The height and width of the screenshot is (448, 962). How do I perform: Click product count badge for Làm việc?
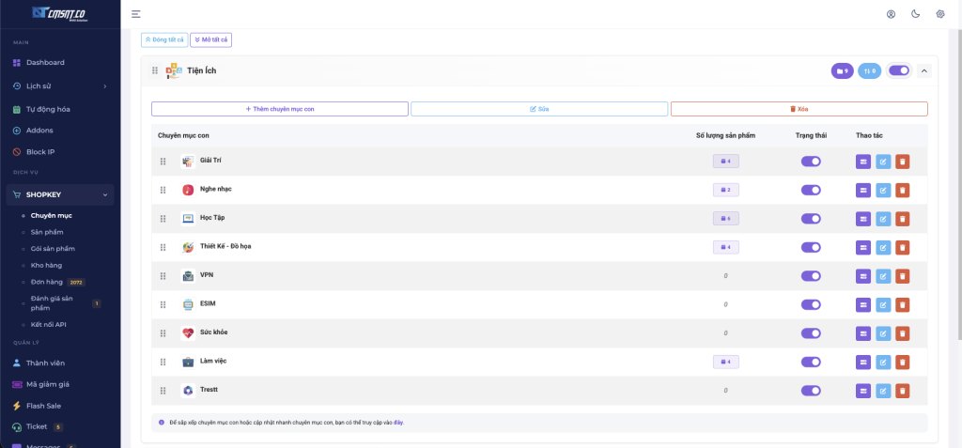coord(725,362)
